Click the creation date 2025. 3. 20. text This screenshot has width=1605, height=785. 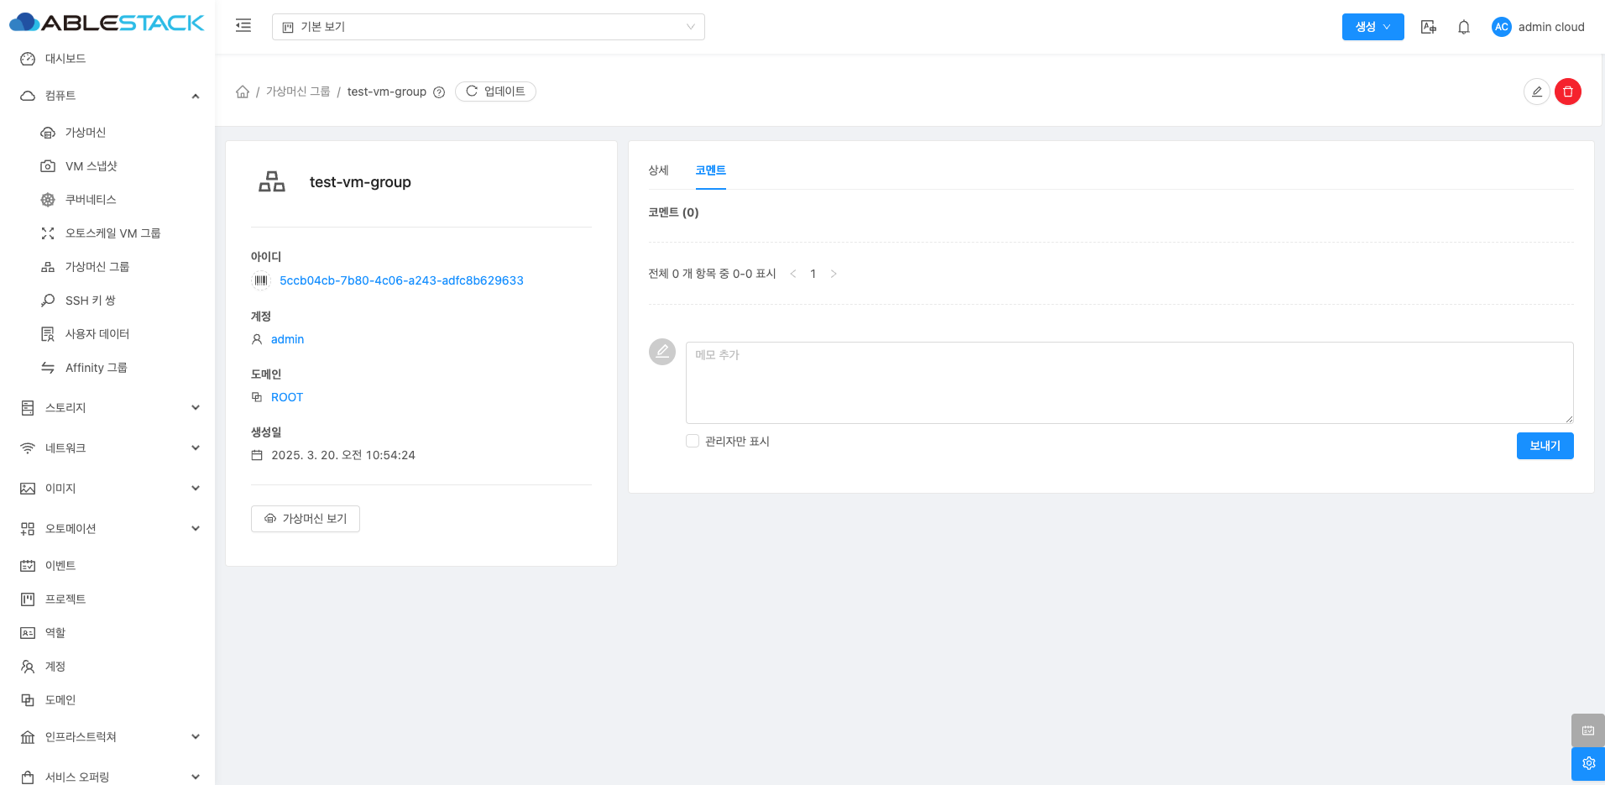343,455
